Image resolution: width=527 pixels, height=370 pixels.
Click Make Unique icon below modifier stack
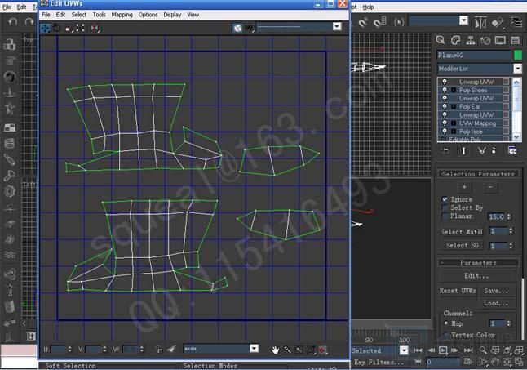coord(481,150)
